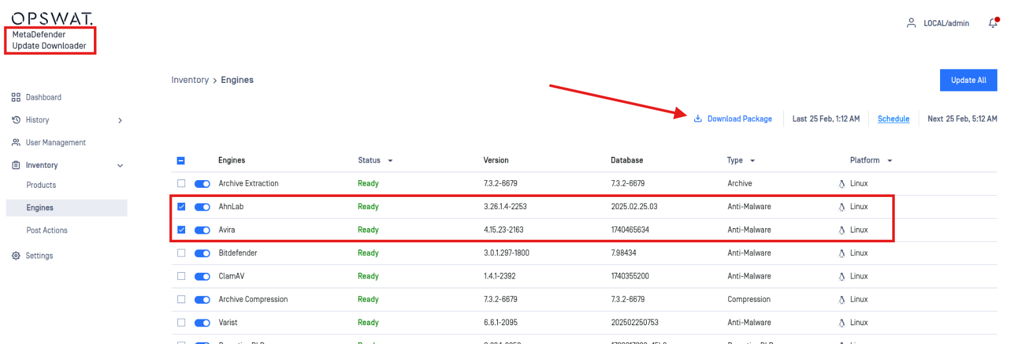This screenshot has width=1010, height=344.
Task: Click the Linux icon in Bitdefender row
Action: point(842,253)
